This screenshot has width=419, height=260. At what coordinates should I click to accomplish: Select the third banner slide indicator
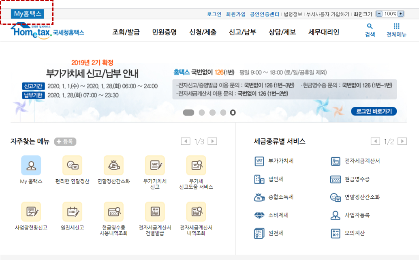point(212,113)
